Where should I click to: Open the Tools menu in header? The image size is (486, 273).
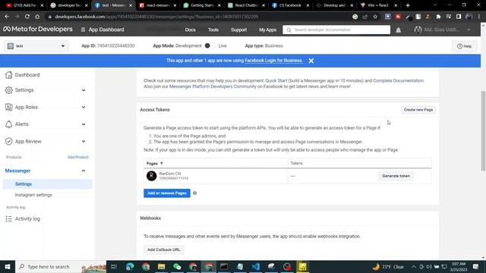(213, 30)
